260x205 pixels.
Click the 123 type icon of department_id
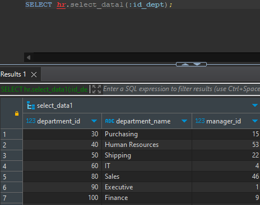[x=31, y=121]
